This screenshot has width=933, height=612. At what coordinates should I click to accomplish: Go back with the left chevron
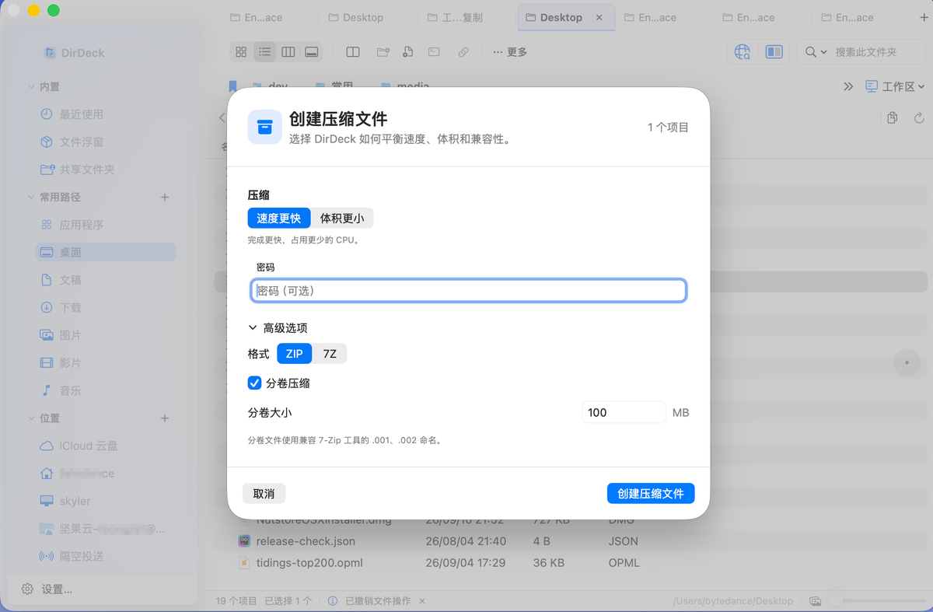pyautogui.click(x=222, y=118)
